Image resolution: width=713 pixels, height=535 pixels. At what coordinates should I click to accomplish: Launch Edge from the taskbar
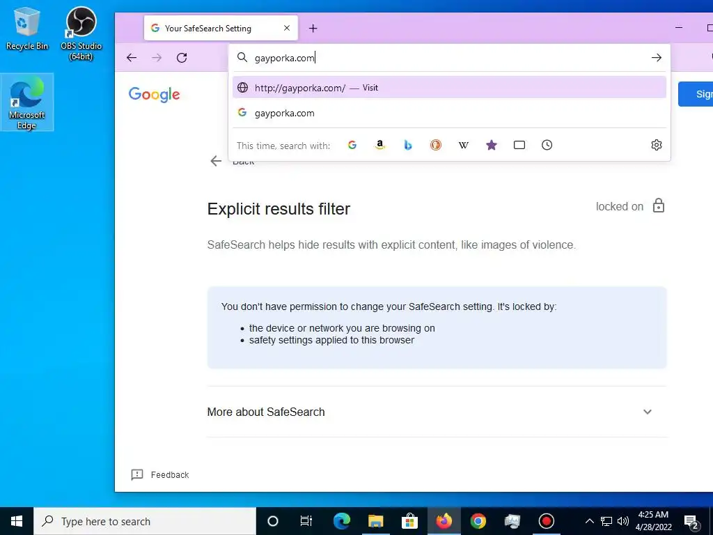pyautogui.click(x=341, y=521)
